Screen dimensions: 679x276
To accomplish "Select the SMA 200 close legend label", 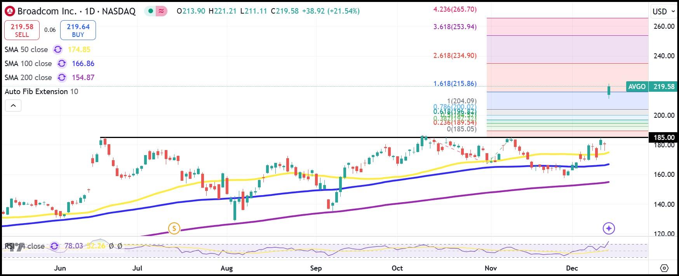I will tap(28, 77).
